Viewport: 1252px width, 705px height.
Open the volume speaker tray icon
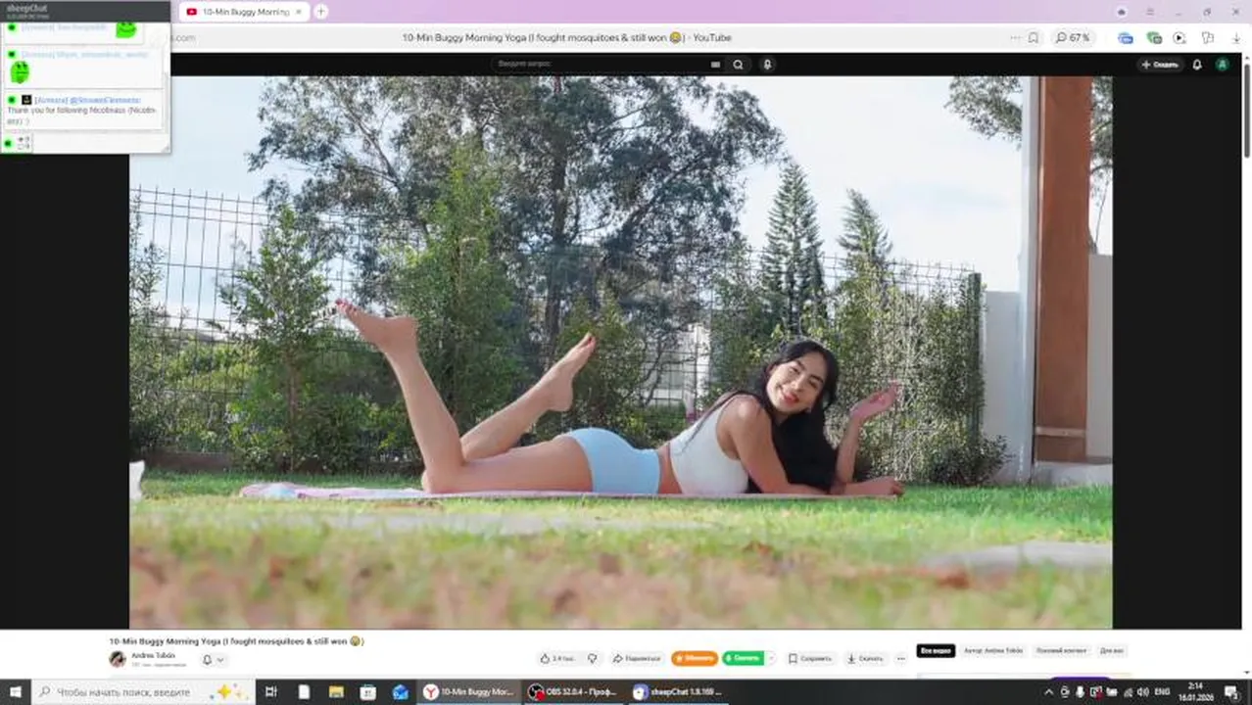[x=1142, y=691]
